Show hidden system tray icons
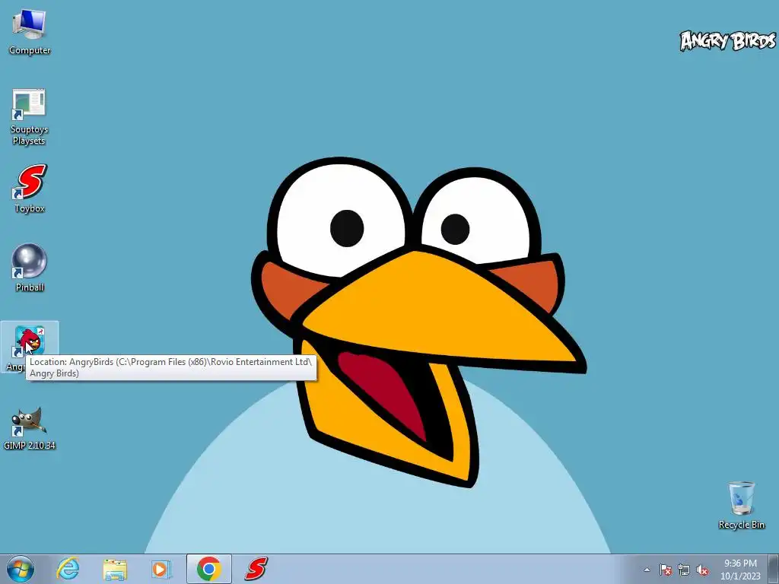Screen dimensions: 779x584 click(647, 570)
